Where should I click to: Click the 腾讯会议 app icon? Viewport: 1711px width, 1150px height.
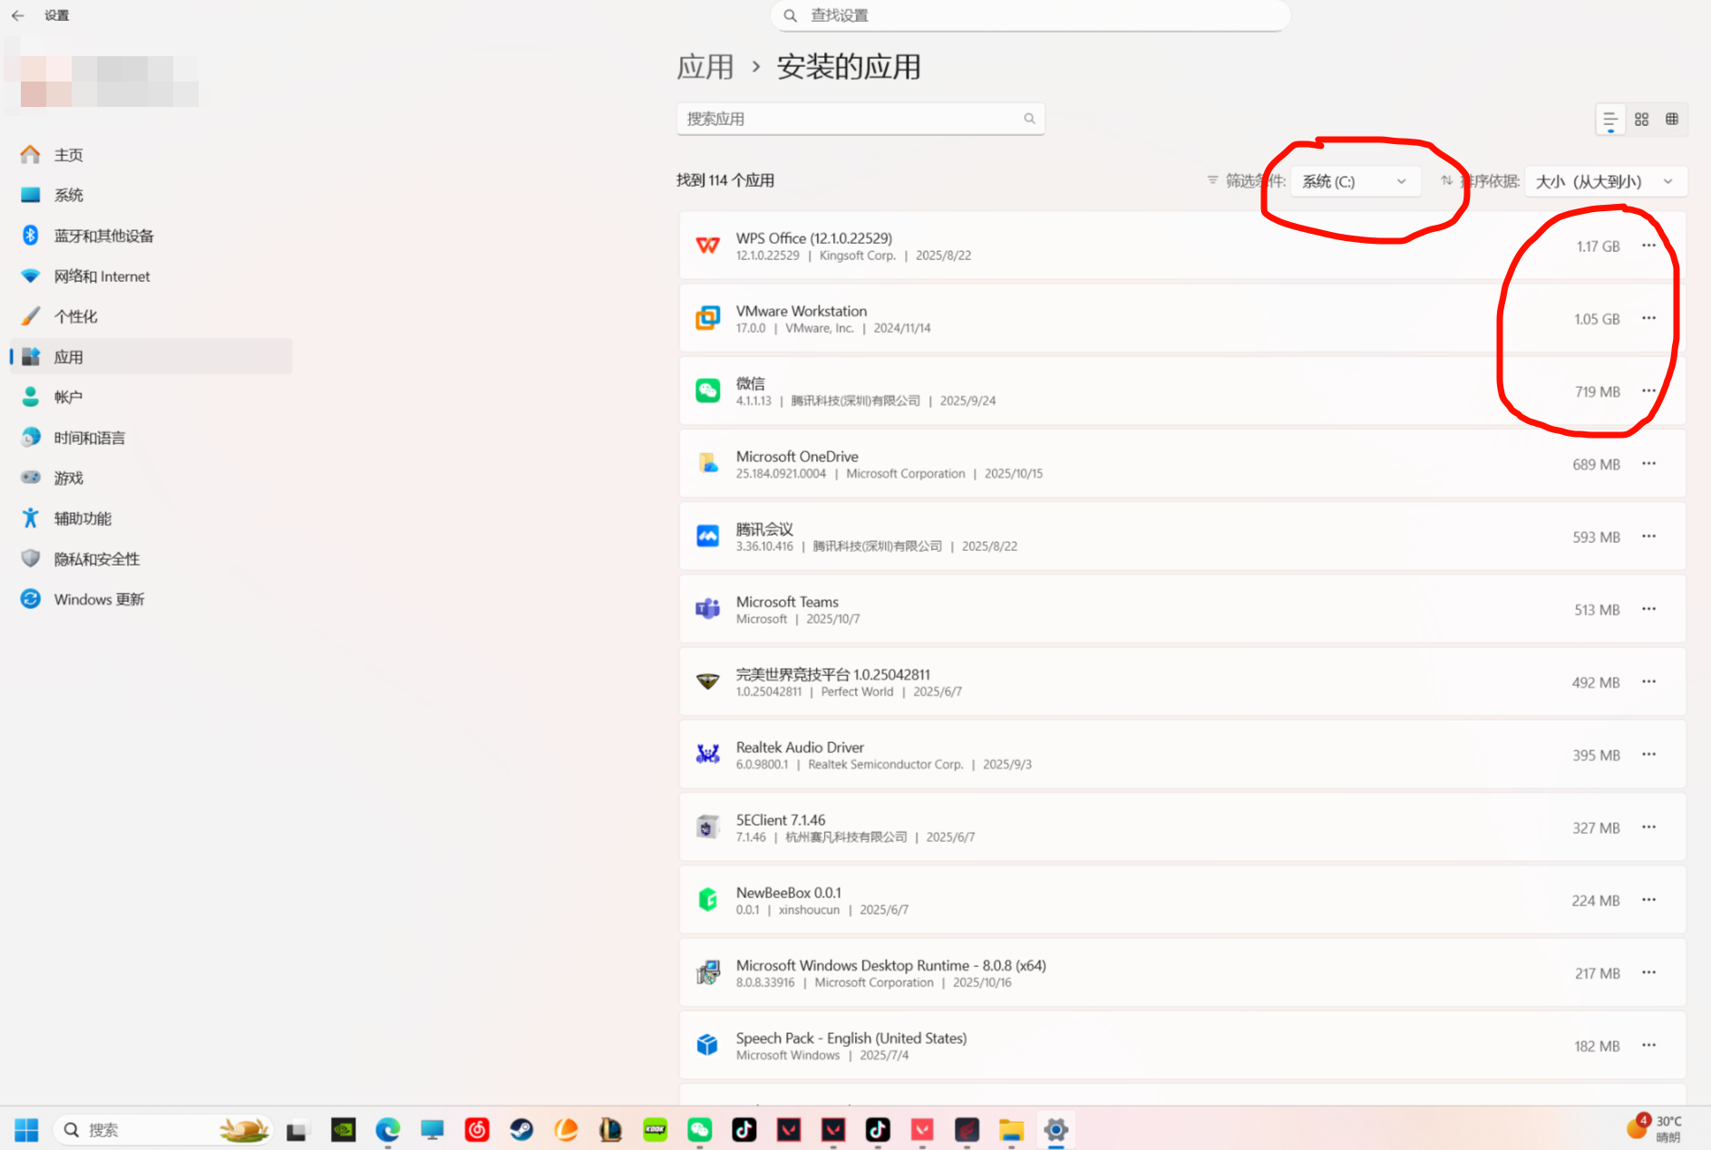point(707,536)
